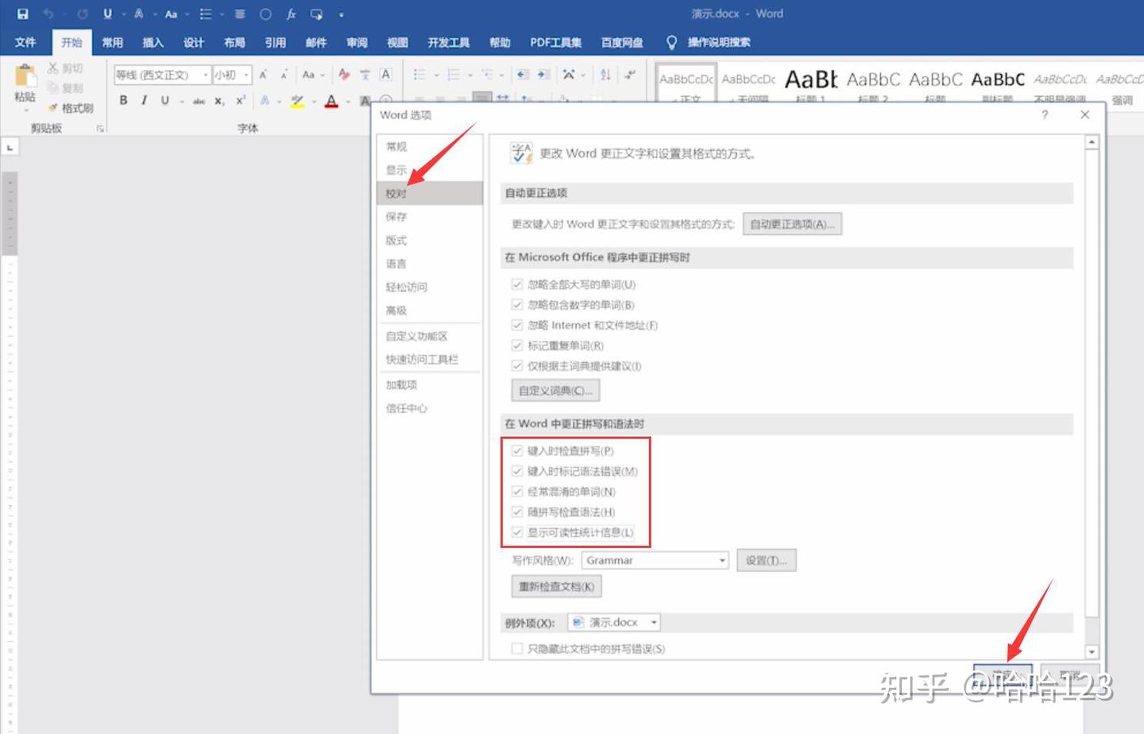Toggle 忽略 Internet 和文件地址(F) checkbox
Image resolution: width=1144 pixels, height=734 pixels.
[517, 325]
